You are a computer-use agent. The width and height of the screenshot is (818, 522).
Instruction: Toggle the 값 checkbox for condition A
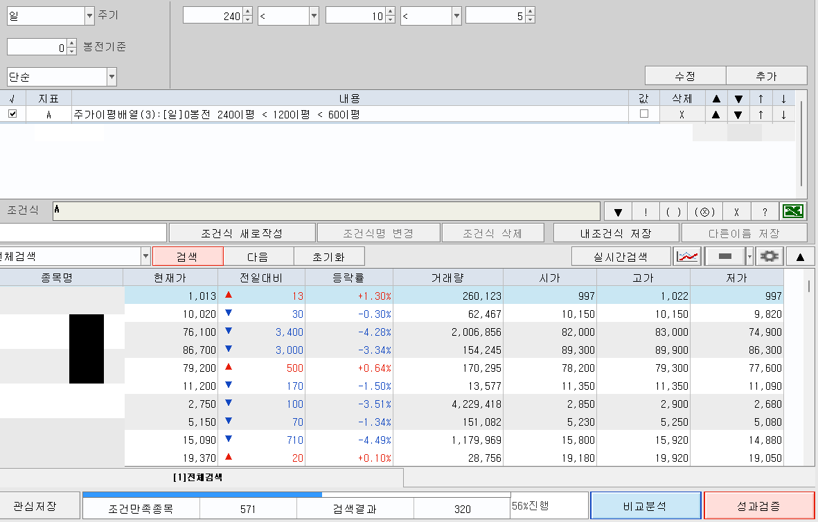point(644,114)
